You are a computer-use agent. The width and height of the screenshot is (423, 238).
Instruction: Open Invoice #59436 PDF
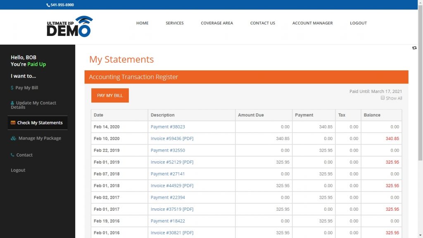tap(172, 138)
